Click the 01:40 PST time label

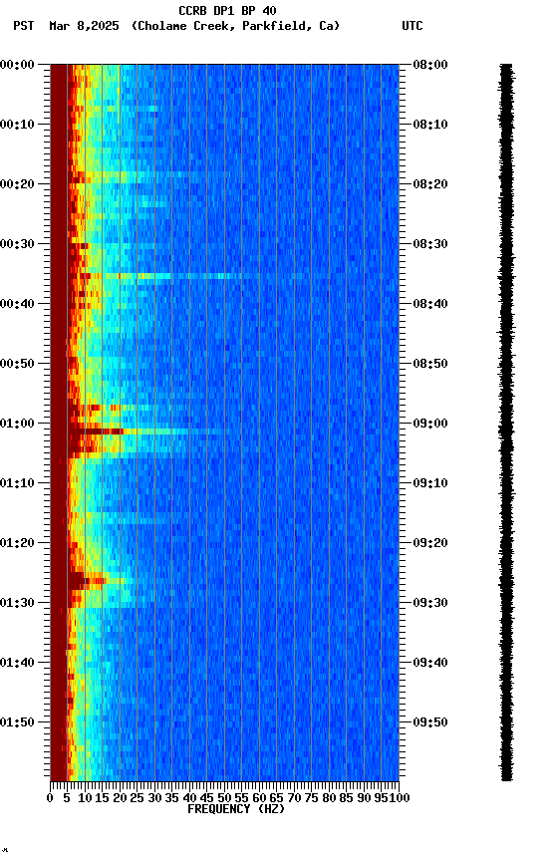coord(17,663)
